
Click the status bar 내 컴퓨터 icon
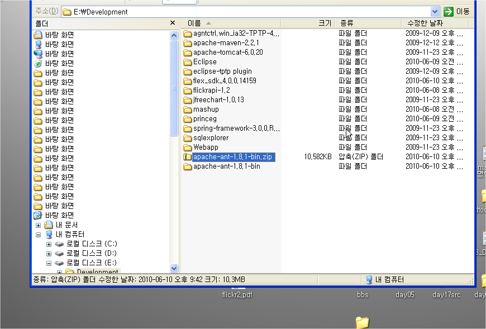click(x=369, y=280)
